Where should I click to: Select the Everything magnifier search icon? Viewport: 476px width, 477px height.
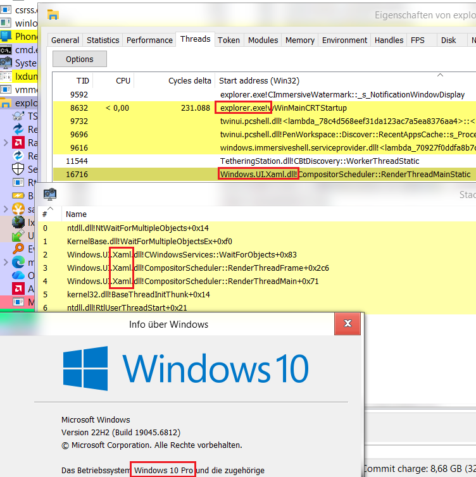click(x=18, y=249)
